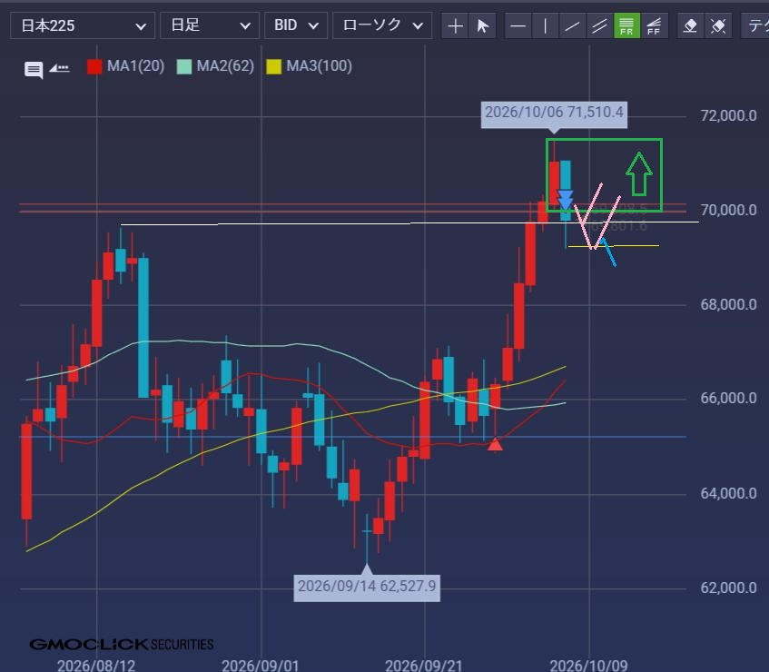Activate the Fibonacci fan FF tool
Viewport: 769px width, 672px height.
coord(654,25)
